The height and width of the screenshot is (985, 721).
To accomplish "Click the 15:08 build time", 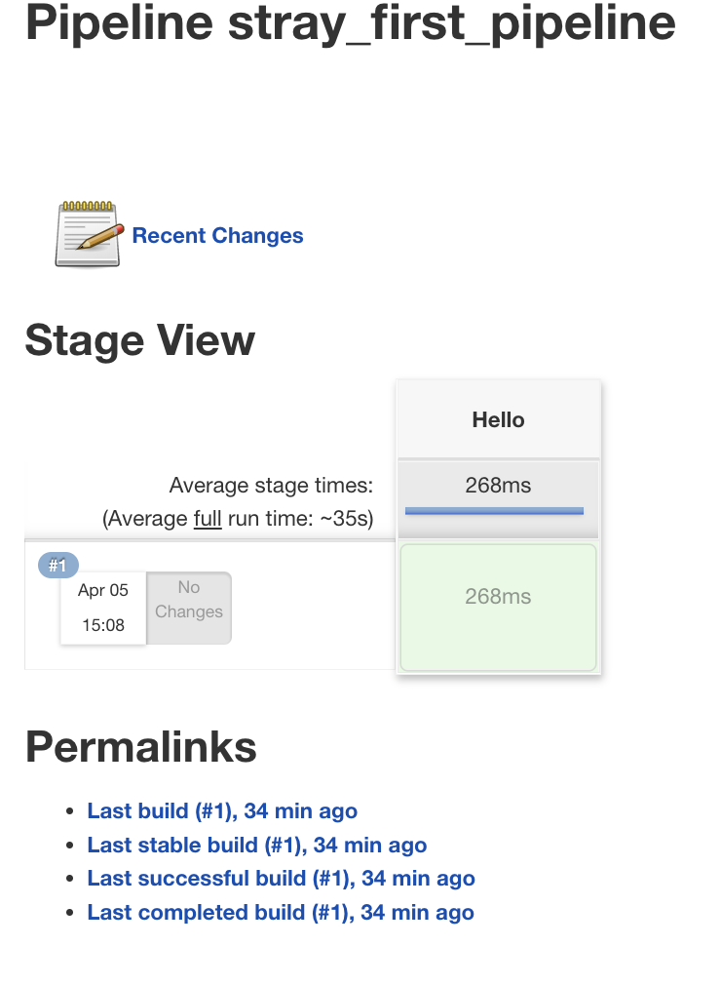I will 103,625.
